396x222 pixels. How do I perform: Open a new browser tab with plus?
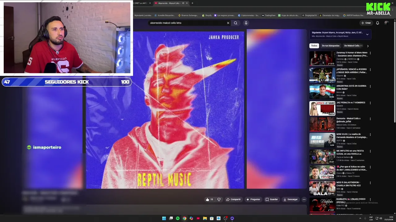coord(192,3)
